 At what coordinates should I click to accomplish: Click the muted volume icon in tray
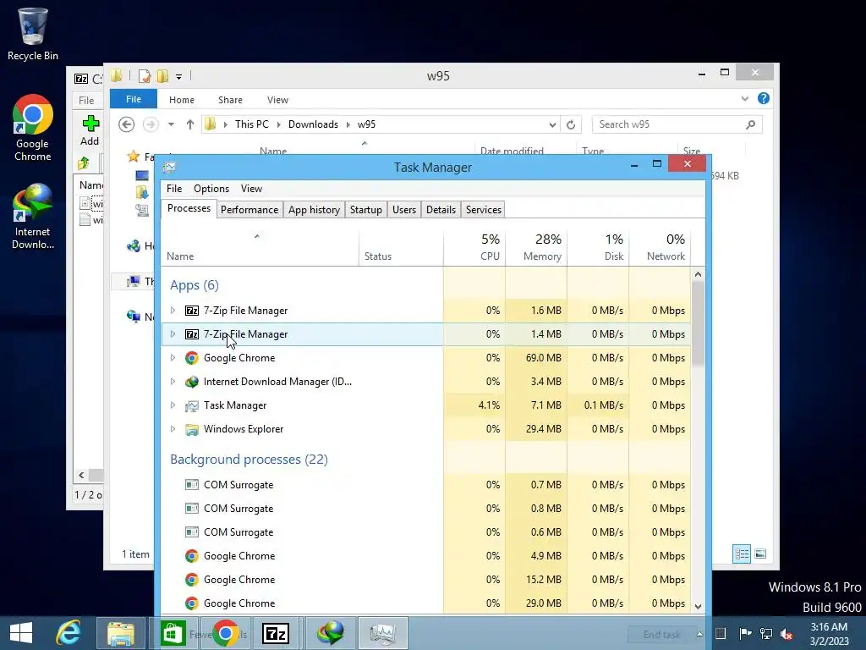787,633
